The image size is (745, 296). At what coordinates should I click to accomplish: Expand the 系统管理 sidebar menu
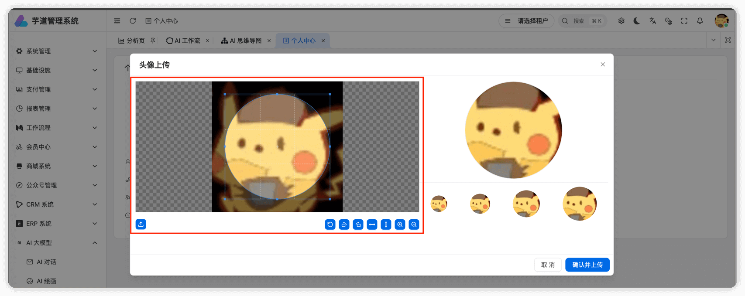(x=57, y=51)
